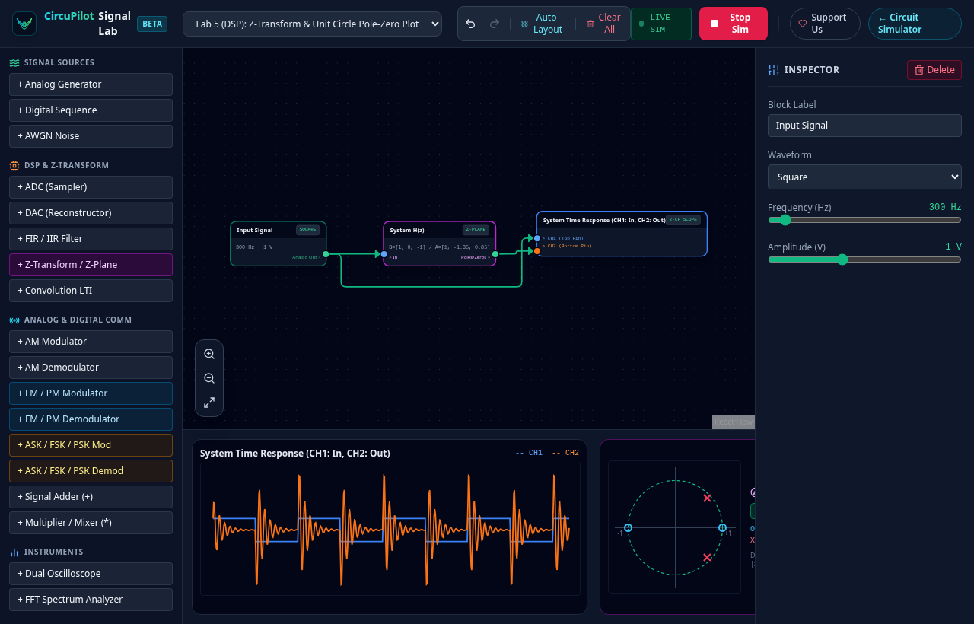Select the System Time Response scope node
Image resolution: width=974 pixels, height=624 pixels.
tap(622, 234)
